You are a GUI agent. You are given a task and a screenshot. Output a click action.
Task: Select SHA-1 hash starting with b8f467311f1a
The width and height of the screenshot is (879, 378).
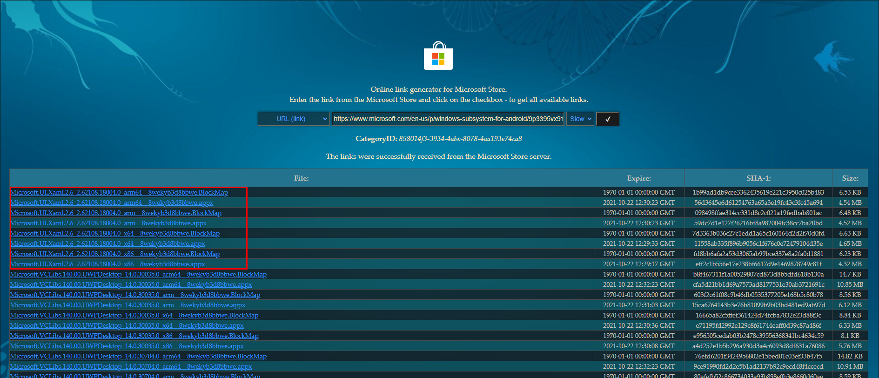pos(758,274)
